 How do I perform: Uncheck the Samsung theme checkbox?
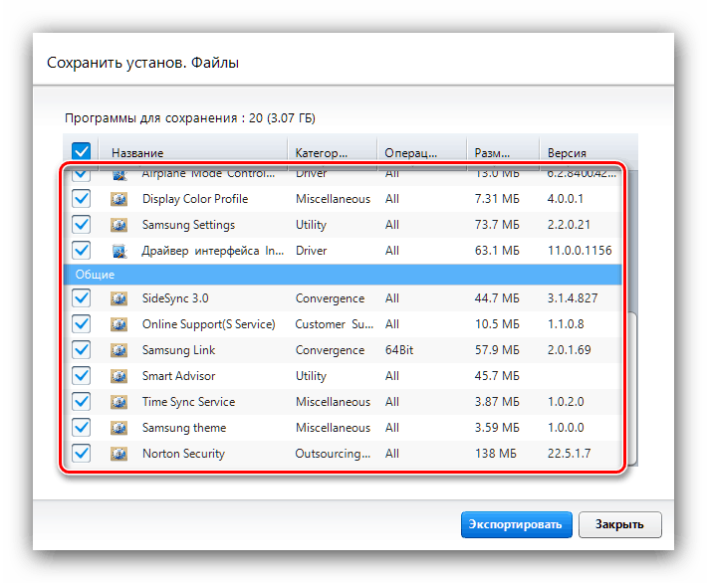click(82, 428)
